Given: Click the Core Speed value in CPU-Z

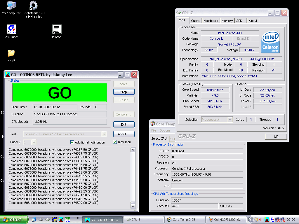Looking at the screenshot, I should point(215,90).
